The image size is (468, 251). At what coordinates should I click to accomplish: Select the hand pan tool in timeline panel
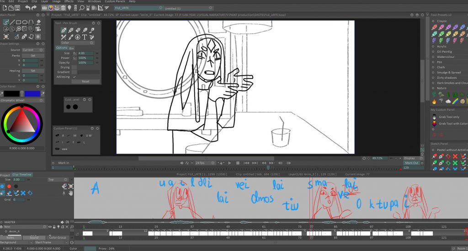tap(71, 193)
